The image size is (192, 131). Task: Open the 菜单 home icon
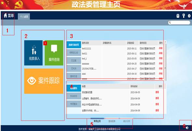coord(6,16)
